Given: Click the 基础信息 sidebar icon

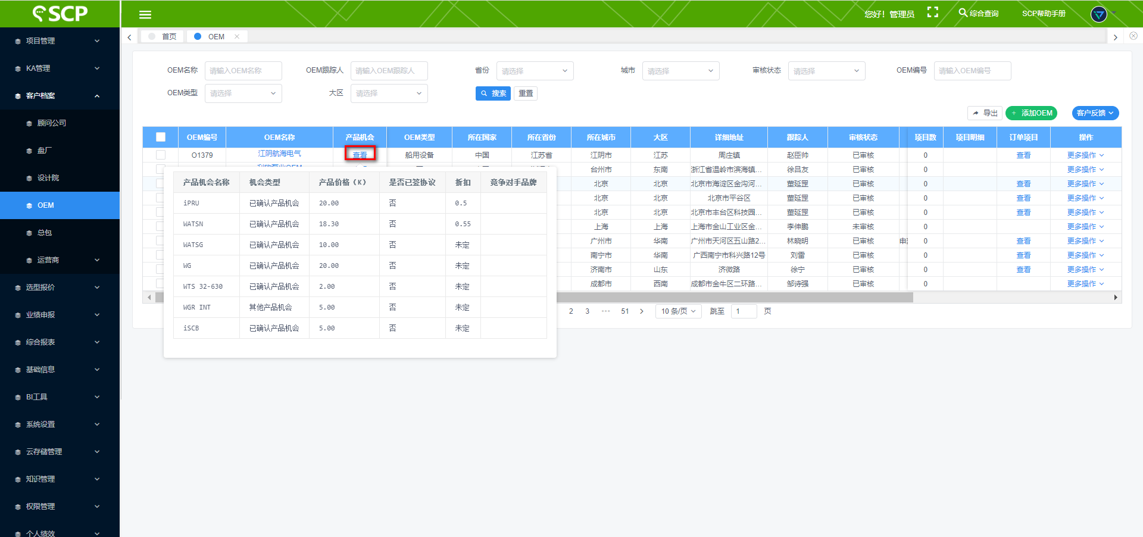Looking at the screenshot, I should tap(17, 370).
